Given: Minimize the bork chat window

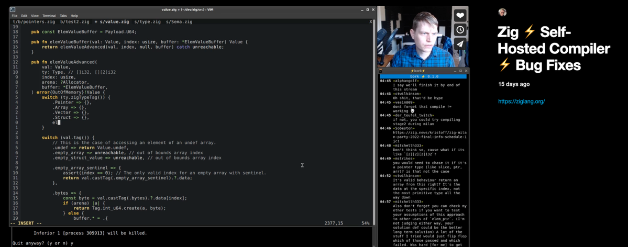Looking at the screenshot, I should [455, 71].
